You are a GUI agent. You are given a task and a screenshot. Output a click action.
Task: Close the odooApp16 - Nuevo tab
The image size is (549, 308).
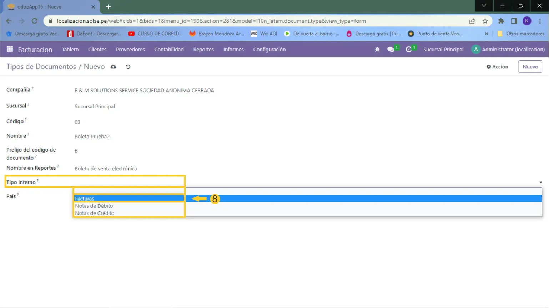coord(93,7)
